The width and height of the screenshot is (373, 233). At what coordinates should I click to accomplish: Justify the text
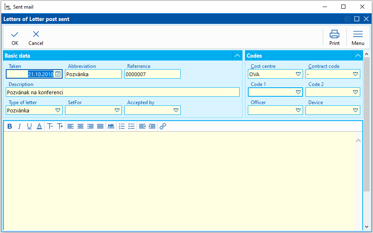(100, 126)
